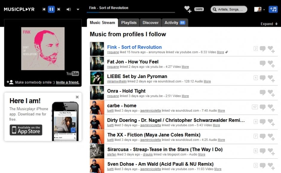The width and height of the screenshot is (281, 173).
Task: Open comments for Fink - Sort of Revolution
Action: 262,49
